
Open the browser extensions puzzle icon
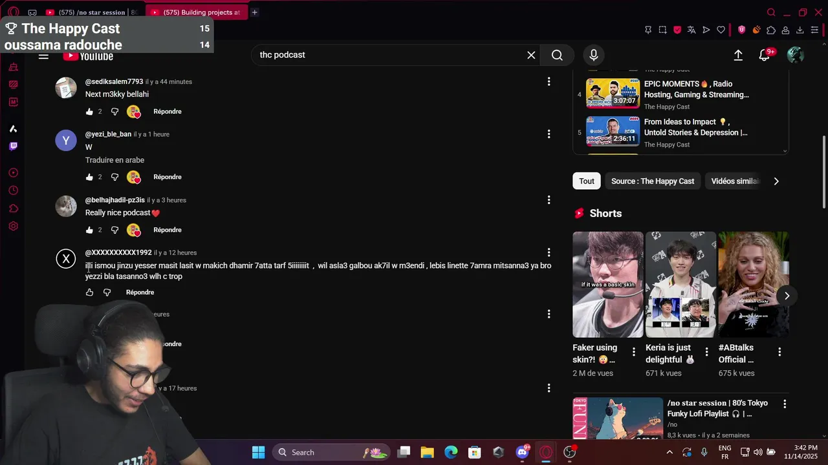(771, 30)
